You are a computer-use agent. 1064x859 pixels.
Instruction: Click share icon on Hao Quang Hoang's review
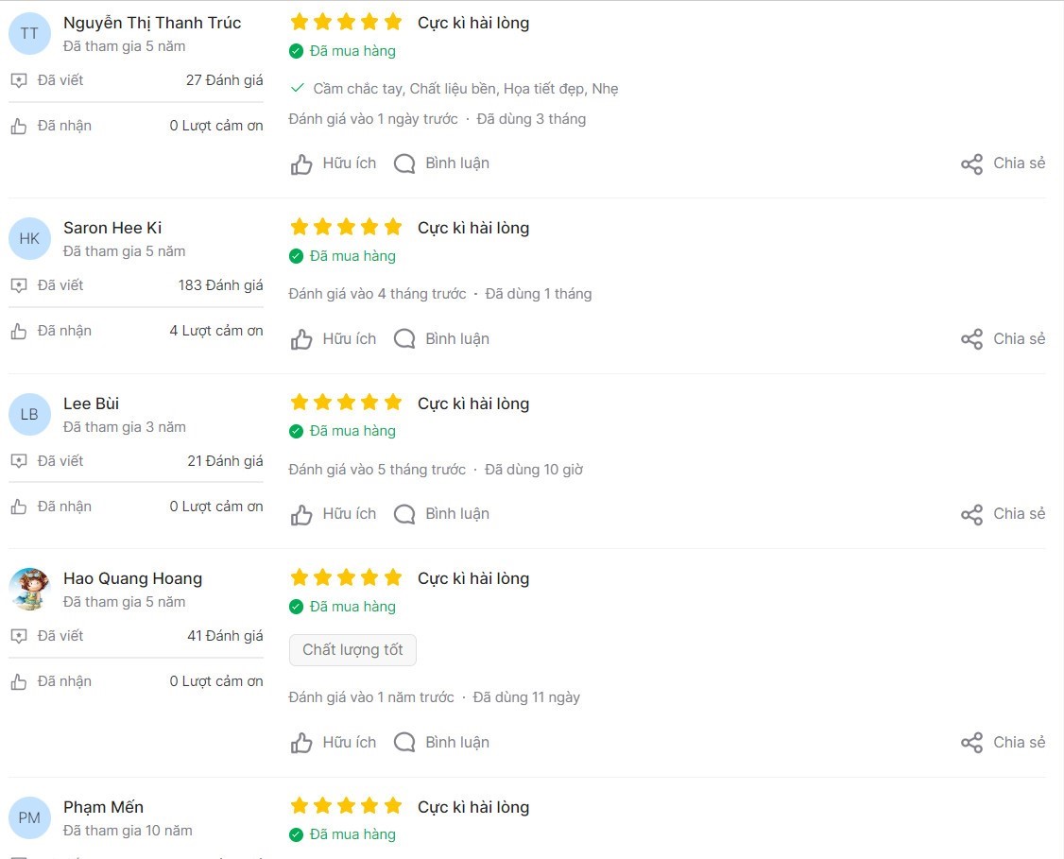coord(971,743)
